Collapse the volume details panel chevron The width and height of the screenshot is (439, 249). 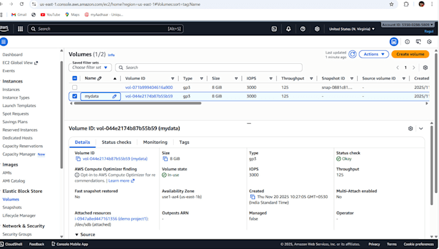[421, 128]
